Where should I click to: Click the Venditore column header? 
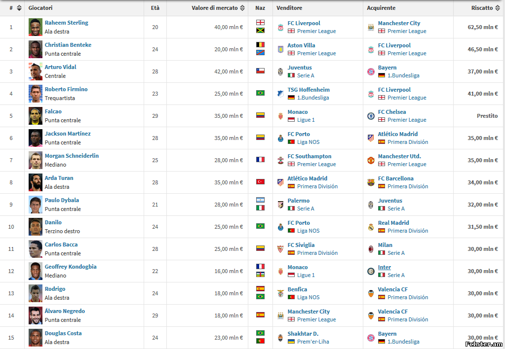click(x=289, y=8)
